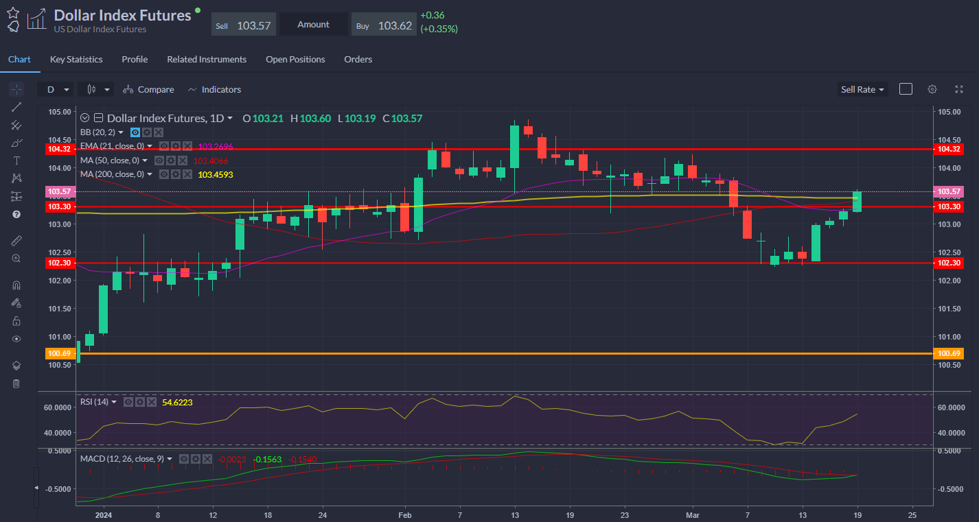Add instrument to favorites with star icon
This screenshot has height=522, width=979.
13,12
